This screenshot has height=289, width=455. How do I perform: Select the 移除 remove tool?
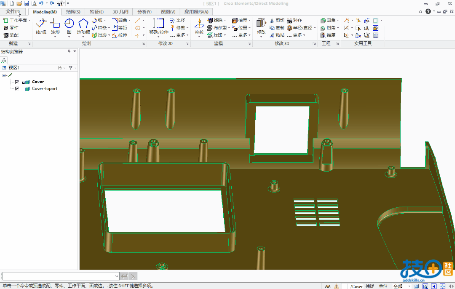point(215,20)
